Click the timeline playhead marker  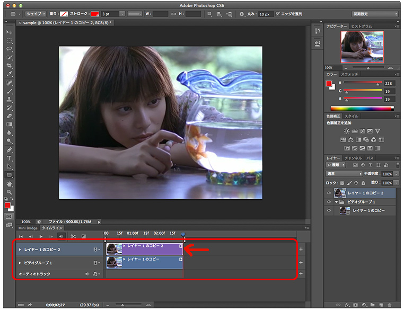(183, 234)
